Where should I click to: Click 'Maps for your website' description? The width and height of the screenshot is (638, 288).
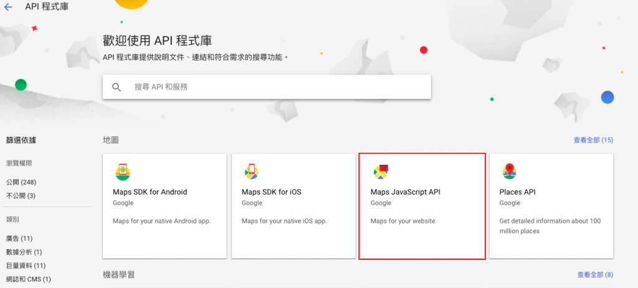pyautogui.click(x=403, y=221)
